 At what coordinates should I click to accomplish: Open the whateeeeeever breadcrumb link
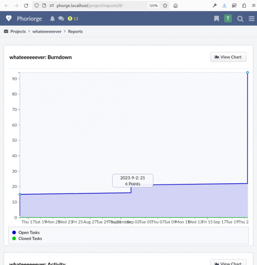(x=47, y=31)
